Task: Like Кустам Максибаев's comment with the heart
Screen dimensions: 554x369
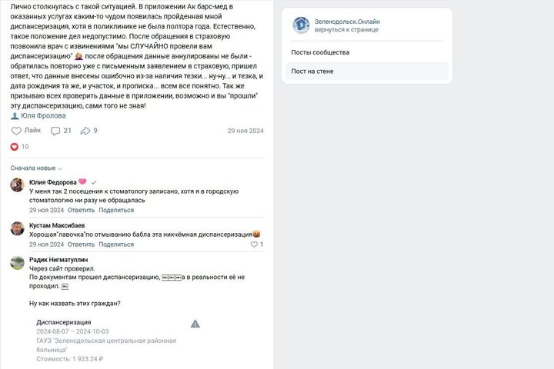Action: tap(254, 244)
